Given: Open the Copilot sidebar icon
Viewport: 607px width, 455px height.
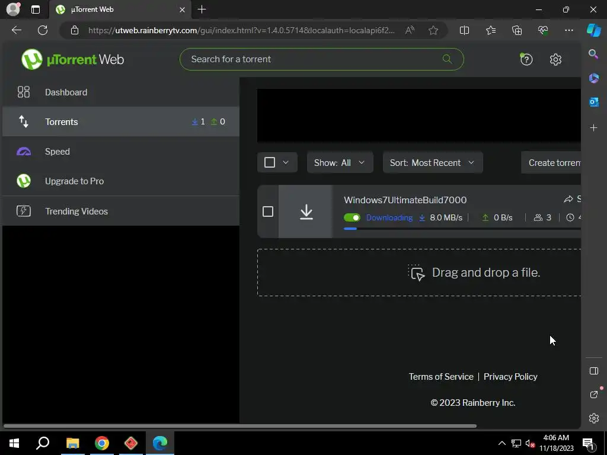Looking at the screenshot, I should [594, 30].
